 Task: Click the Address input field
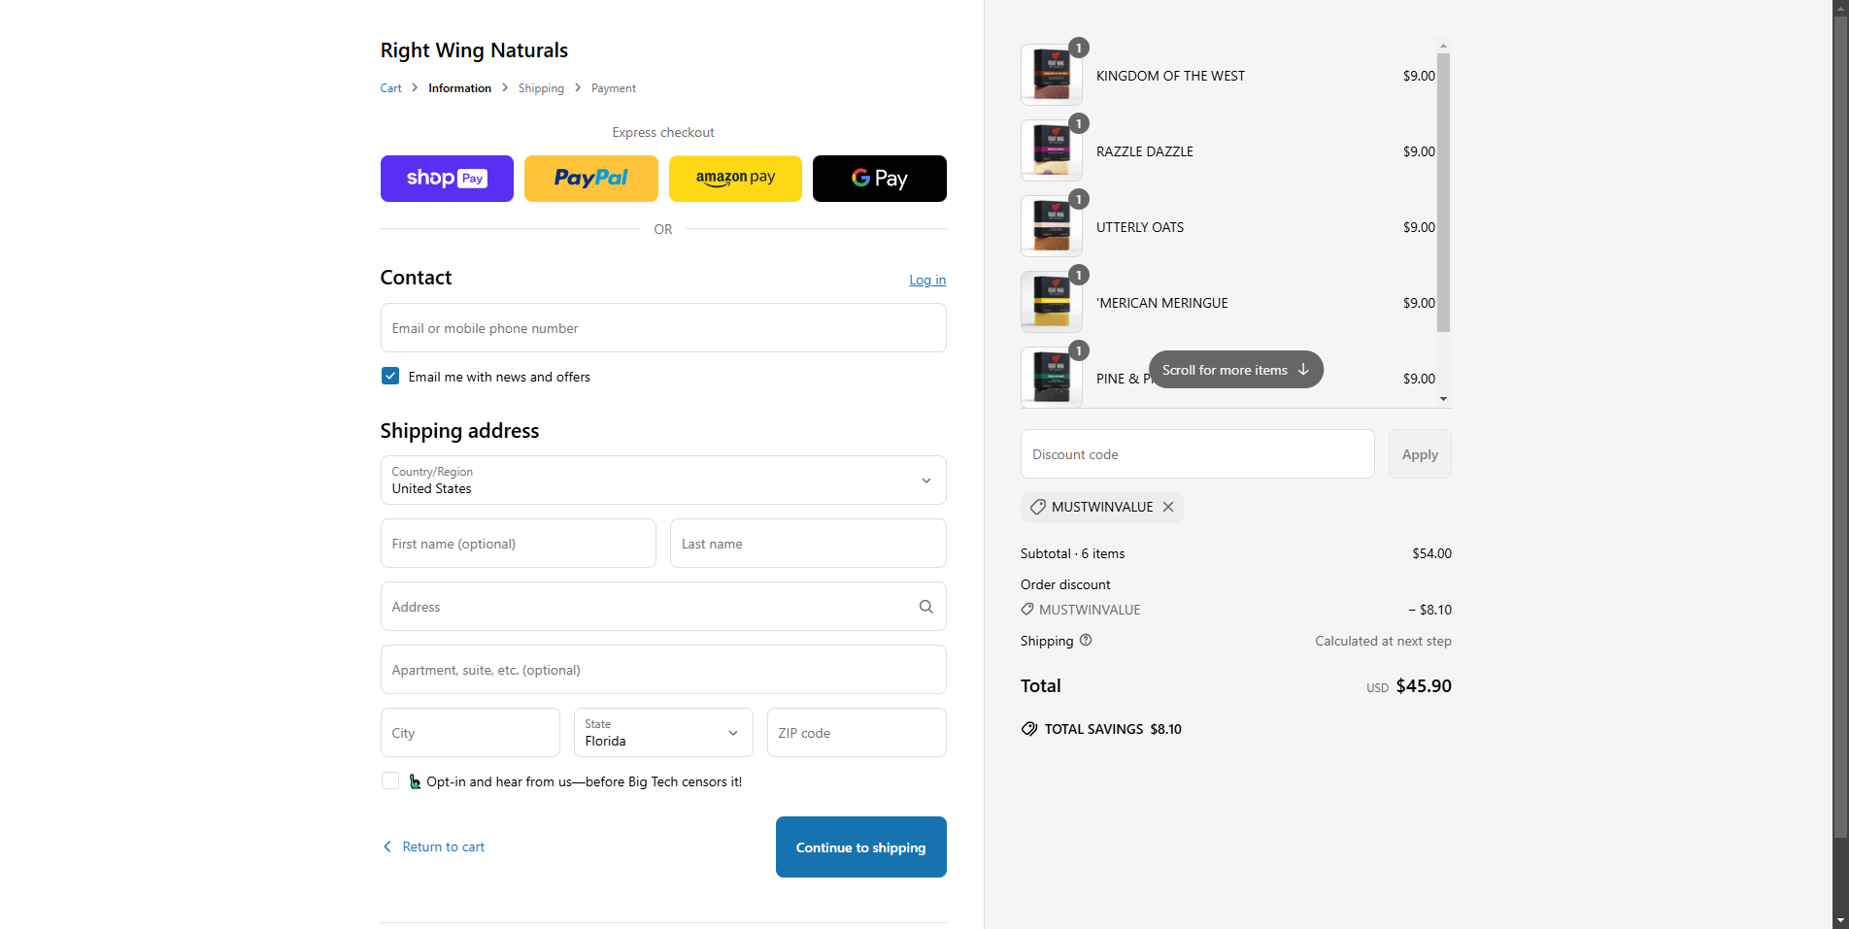click(x=663, y=607)
